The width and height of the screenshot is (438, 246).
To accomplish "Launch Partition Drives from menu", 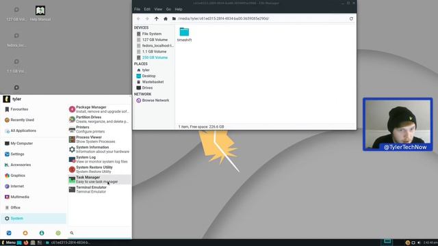I will (99, 120).
